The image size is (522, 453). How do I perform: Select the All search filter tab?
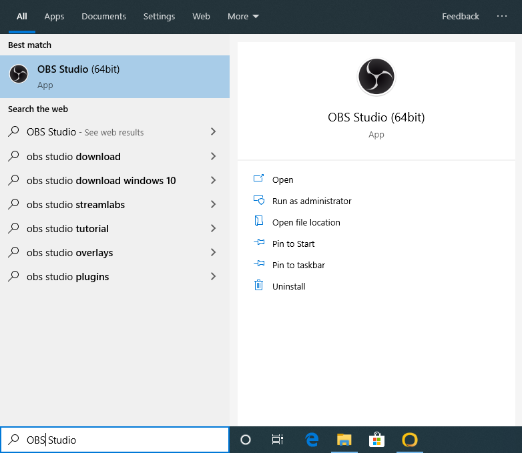point(22,16)
